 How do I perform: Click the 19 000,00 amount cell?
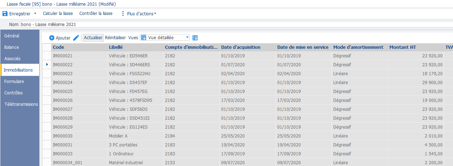pos(416,100)
